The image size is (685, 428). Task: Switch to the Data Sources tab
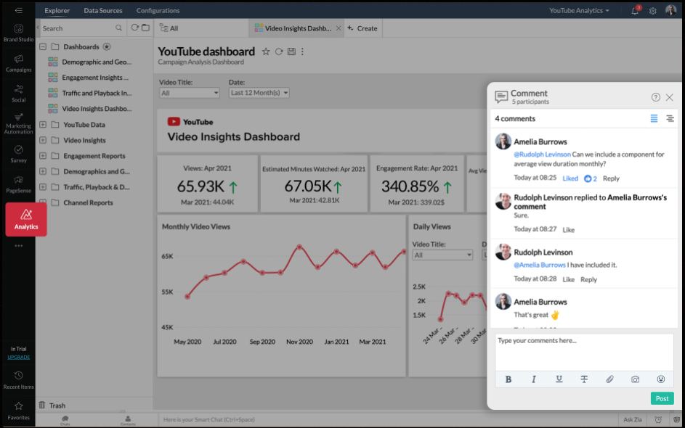click(103, 10)
